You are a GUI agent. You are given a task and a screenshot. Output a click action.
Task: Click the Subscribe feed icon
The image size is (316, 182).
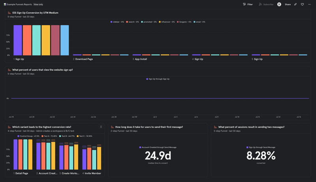260,4
